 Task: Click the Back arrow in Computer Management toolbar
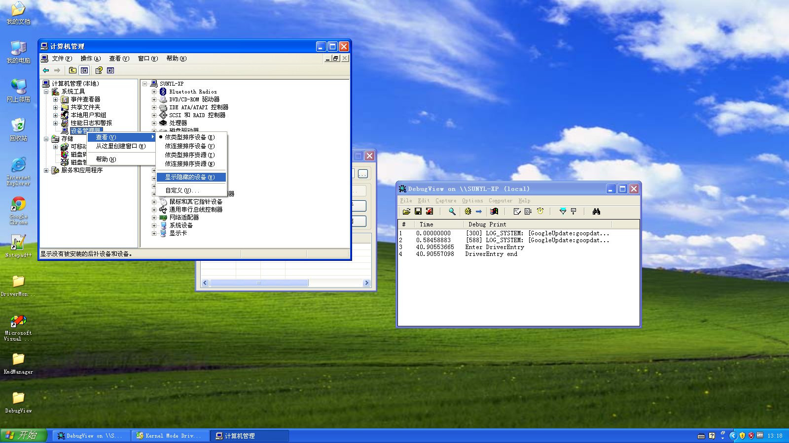[x=46, y=70]
